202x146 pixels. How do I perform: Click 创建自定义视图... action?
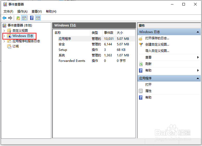157,45
